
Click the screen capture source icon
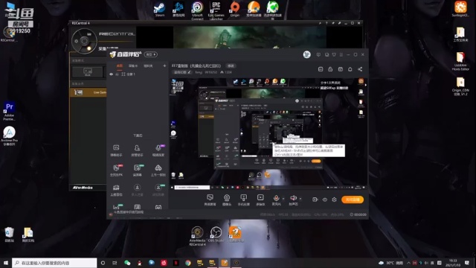click(210, 198)
